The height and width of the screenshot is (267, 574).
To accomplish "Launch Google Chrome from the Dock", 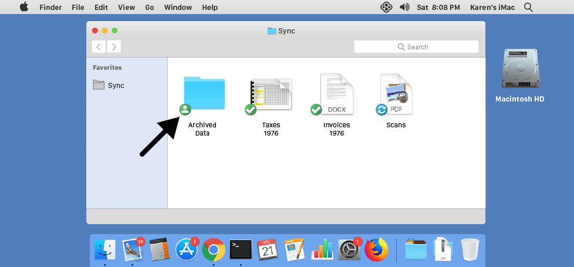I will pos(214,249).
